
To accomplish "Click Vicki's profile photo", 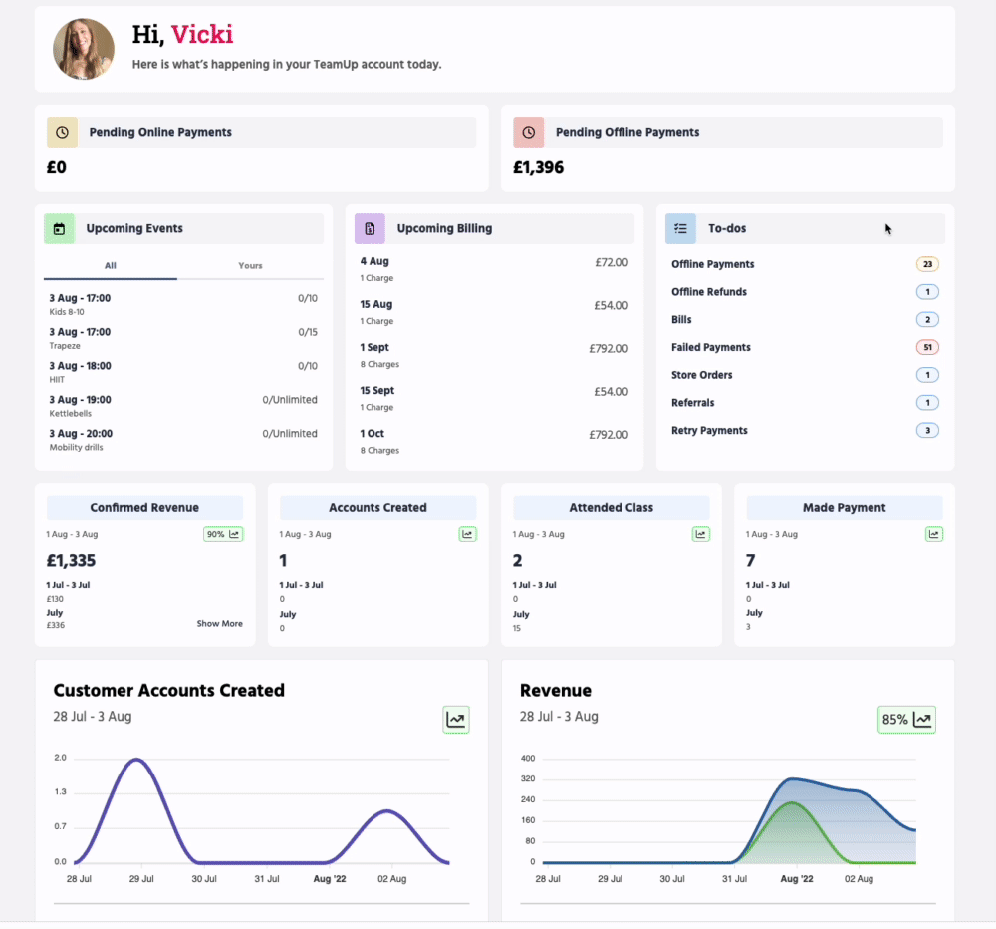I will 84,49.
